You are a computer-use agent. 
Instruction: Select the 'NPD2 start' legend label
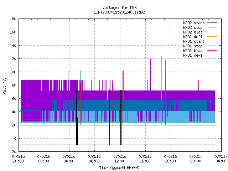[194, 23]
